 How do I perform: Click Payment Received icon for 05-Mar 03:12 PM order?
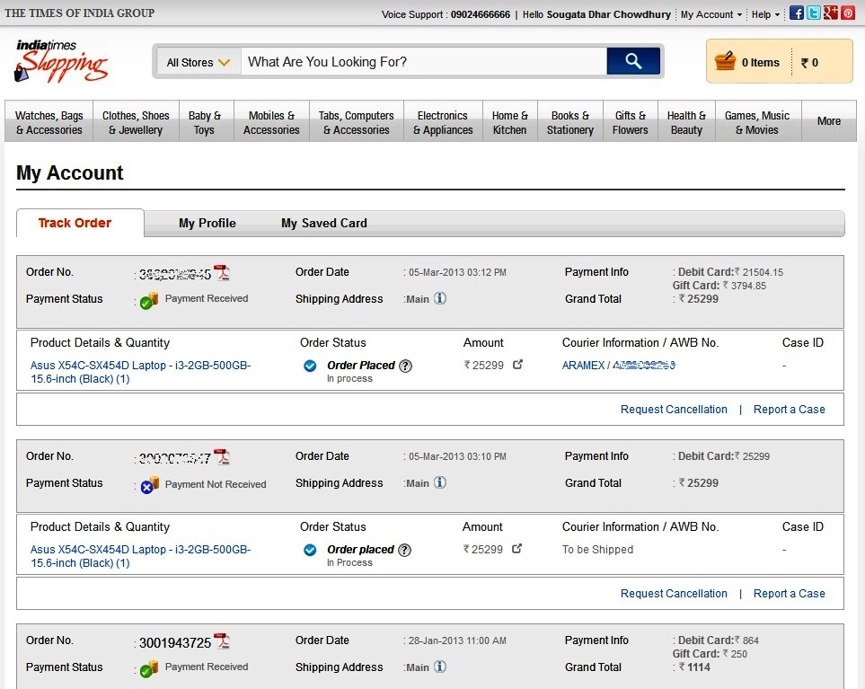point(149,301)
